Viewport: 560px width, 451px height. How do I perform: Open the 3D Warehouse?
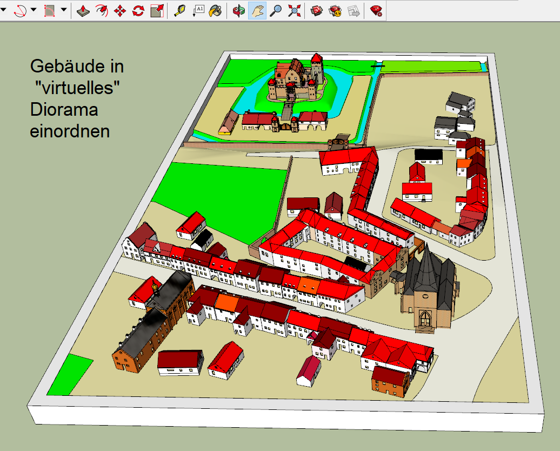click(317, 10)
